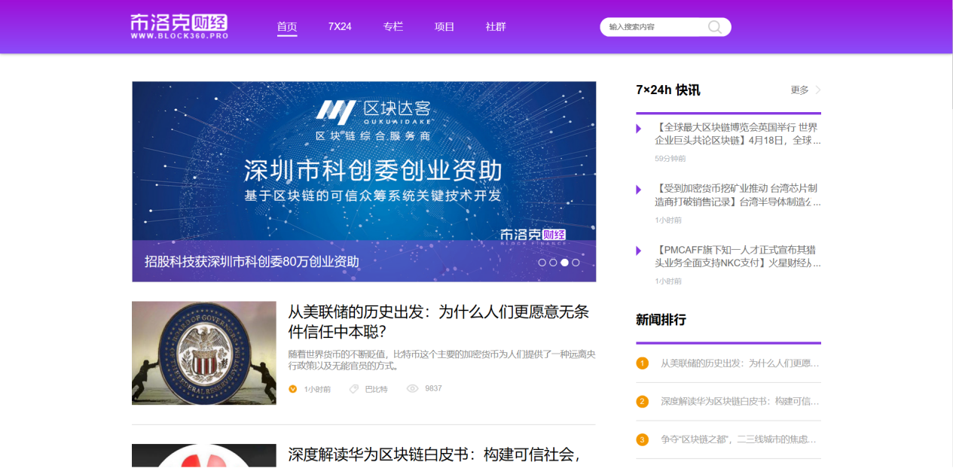Click the view count 9837
Screen dimensions: 953x468
tap(433, 389)
